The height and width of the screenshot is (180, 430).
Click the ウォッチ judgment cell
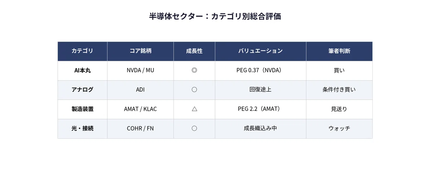[x=339, y=128]
